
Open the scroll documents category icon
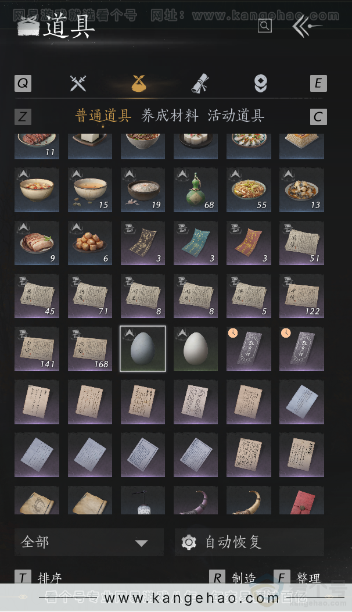[200, 84]
